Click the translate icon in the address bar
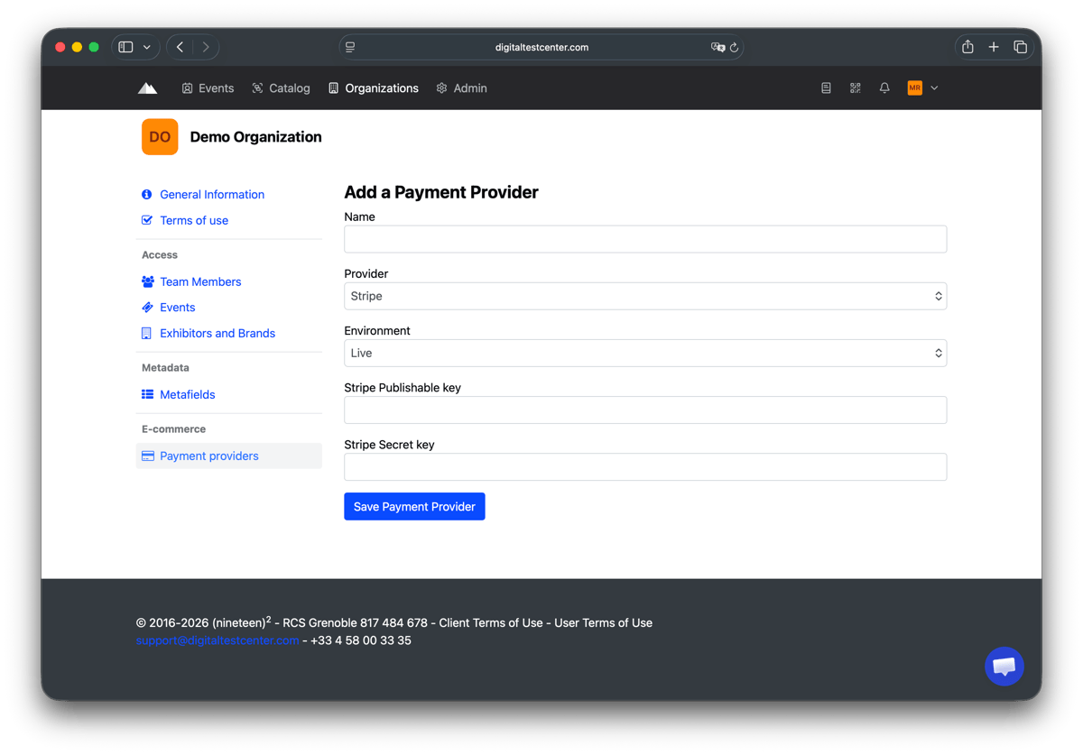Screen dimensions: 1083x755 coord(717,47)
